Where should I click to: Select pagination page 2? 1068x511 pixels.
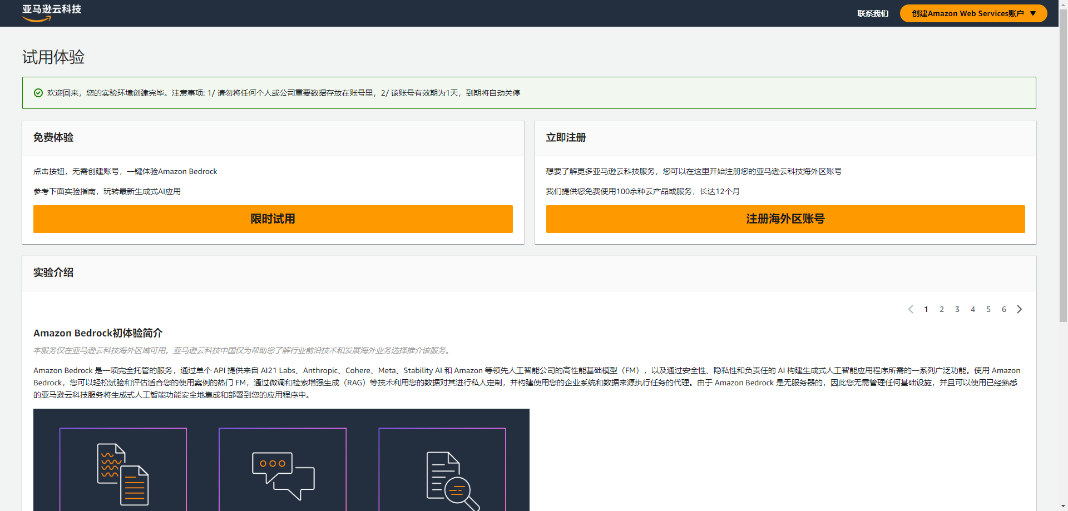pos(942,309)
